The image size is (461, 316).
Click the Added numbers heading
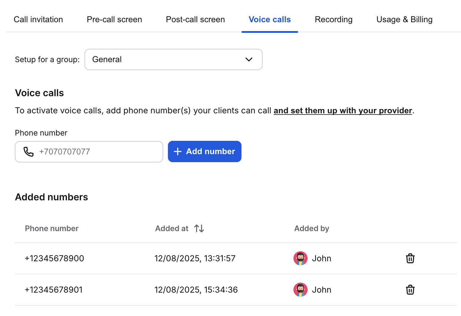pos(52,197)
